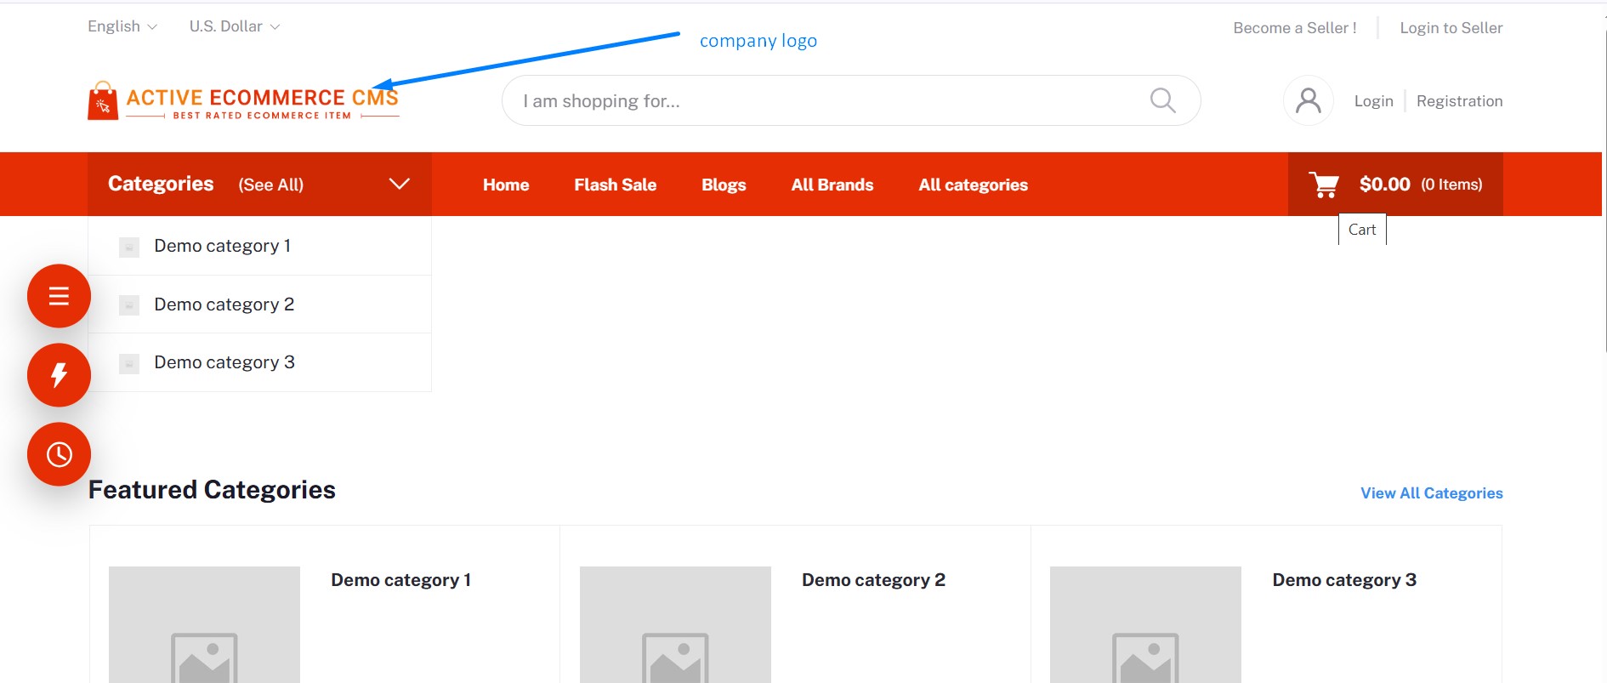Open the shopping cart icon
Viewport: 1607px width, 683px height.
[1323, 185]
